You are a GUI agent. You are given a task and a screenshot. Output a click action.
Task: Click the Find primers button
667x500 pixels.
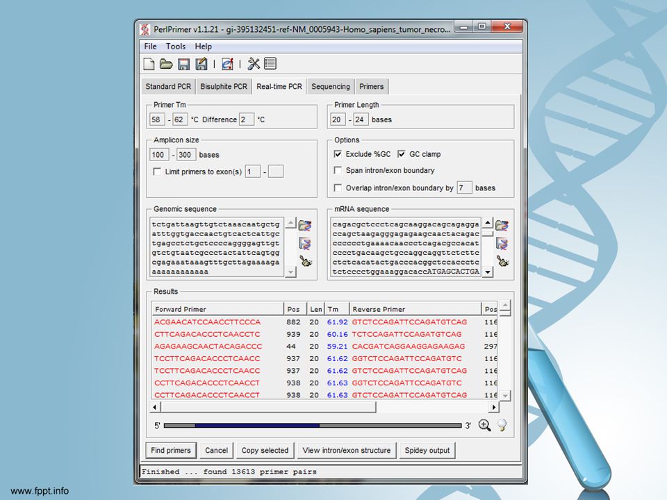[x=171, y=450]
